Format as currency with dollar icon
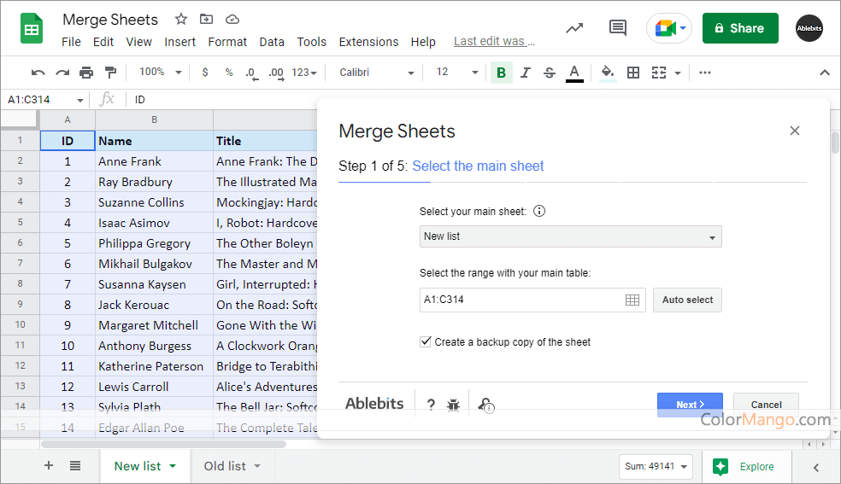Screen dimensions: 841x484 coord(205,73)
